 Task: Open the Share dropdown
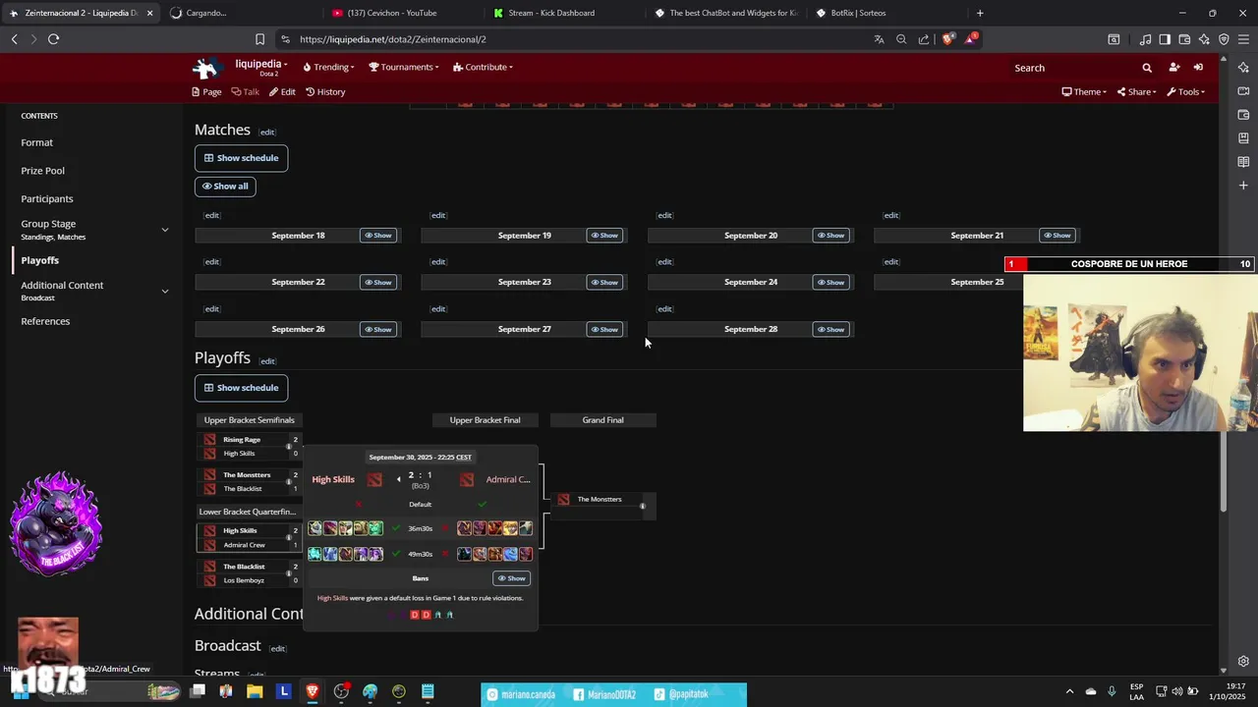pyautogui.click(x=1137, y=91)
